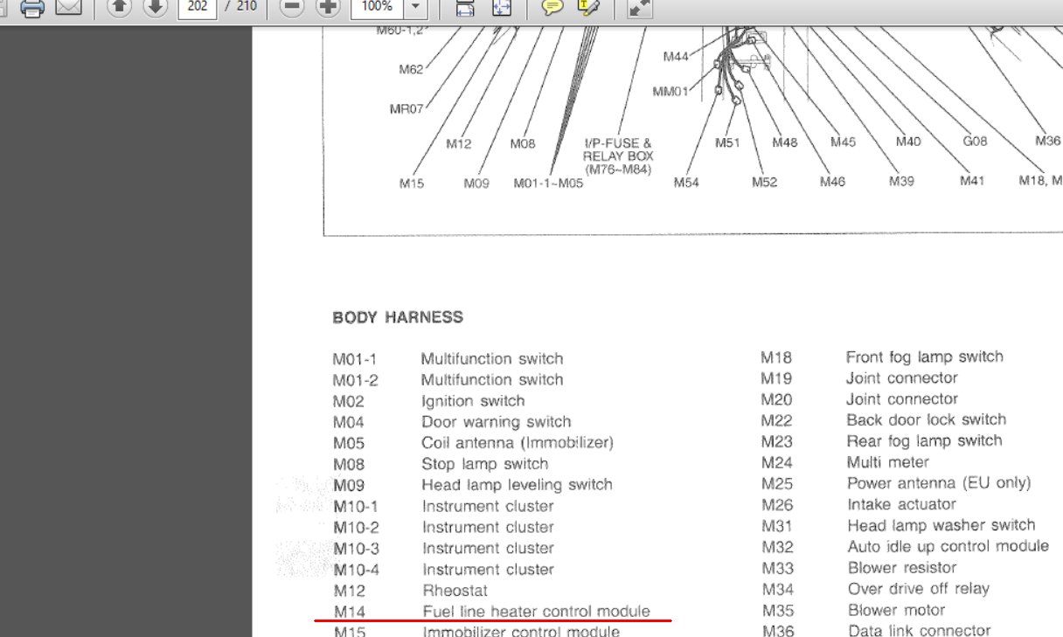The width and height of the screenshot is (1063, 637).
Task: Click the zoom percentage field showing 100%
Action: 378,8
